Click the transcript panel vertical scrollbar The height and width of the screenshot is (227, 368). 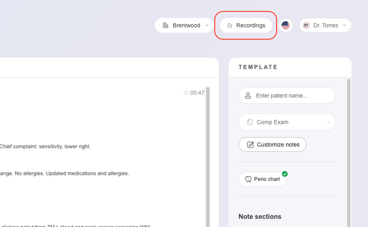(x=208, y=156)
